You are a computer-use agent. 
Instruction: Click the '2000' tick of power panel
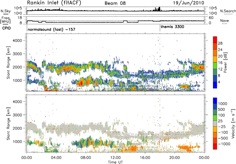coord(17,67)
